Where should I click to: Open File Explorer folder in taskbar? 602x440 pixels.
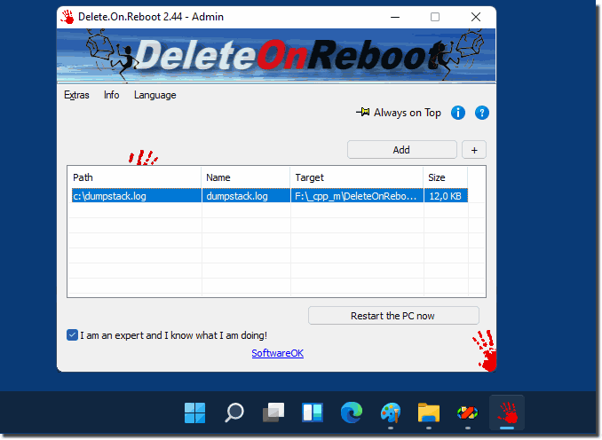pyautogui.click(x=429, y=412)
